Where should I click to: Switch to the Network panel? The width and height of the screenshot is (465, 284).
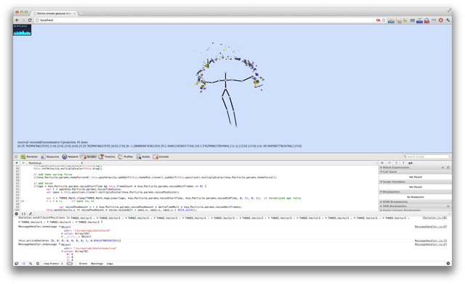(x=70, y=156)
